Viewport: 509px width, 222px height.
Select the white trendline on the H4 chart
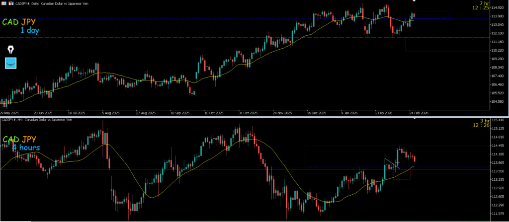[392, 163]
